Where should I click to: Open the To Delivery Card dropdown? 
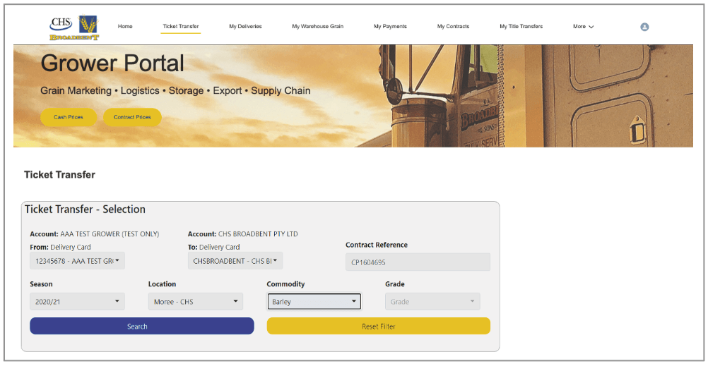tap(235, 260)
